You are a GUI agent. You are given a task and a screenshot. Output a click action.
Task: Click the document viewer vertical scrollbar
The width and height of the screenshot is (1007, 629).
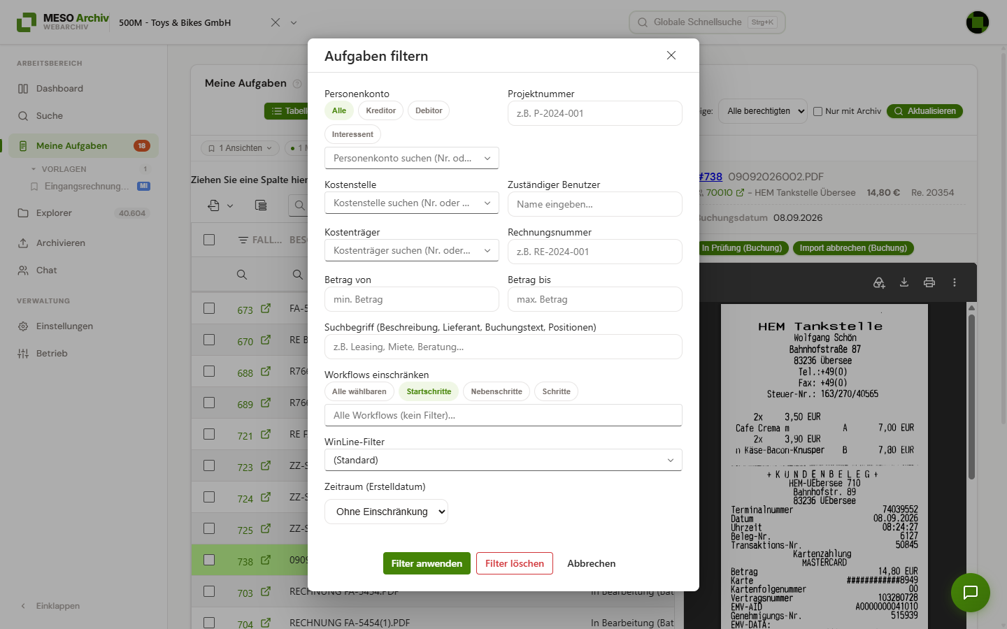coord(971,397)
